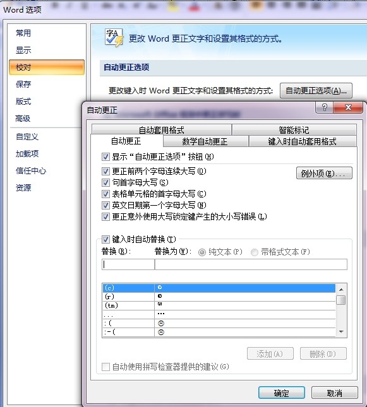The width and height of the screenshot is (367, 407).
Task: Select the (c) entry in replacement list
Action: click(219, 288)
